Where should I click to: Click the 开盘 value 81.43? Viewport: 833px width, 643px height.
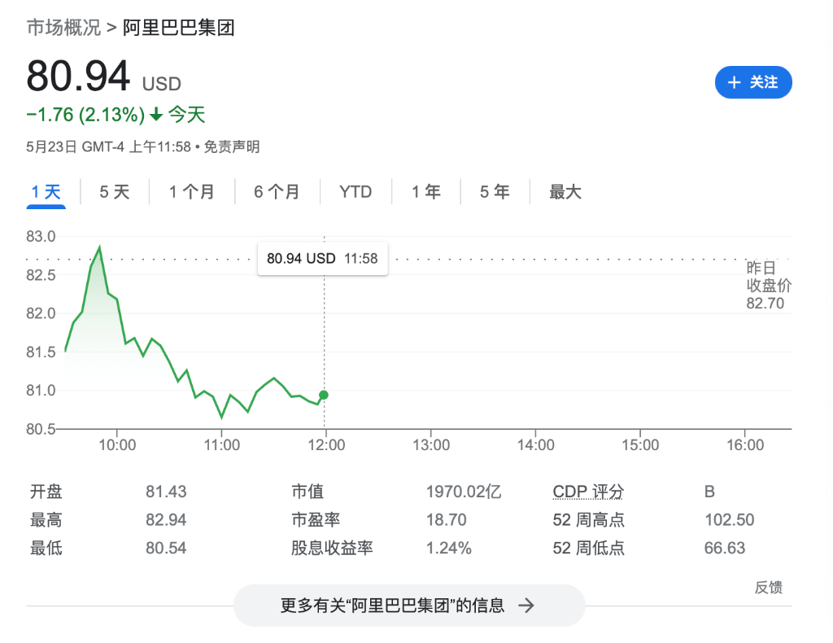click(x=166, y=492)
